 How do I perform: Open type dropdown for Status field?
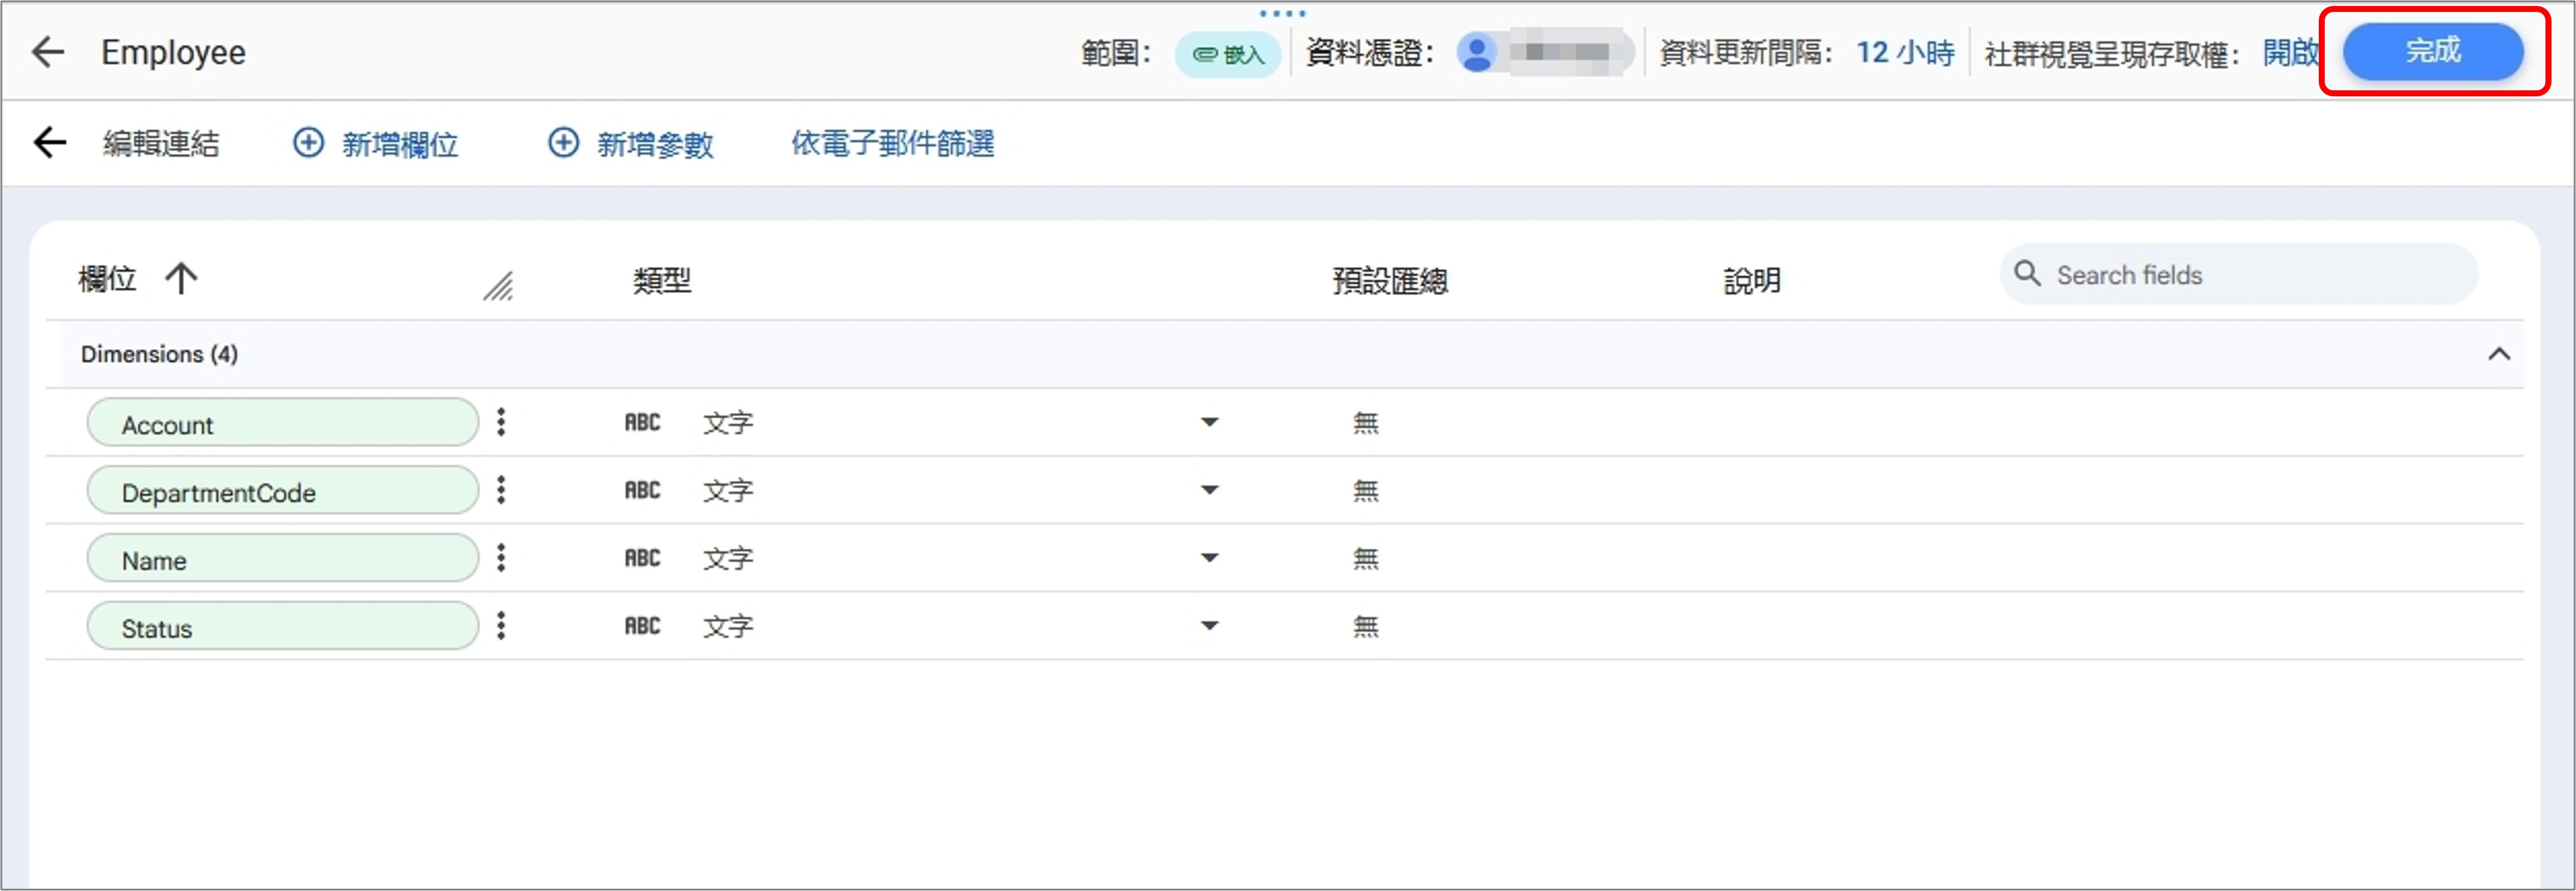1209,626
